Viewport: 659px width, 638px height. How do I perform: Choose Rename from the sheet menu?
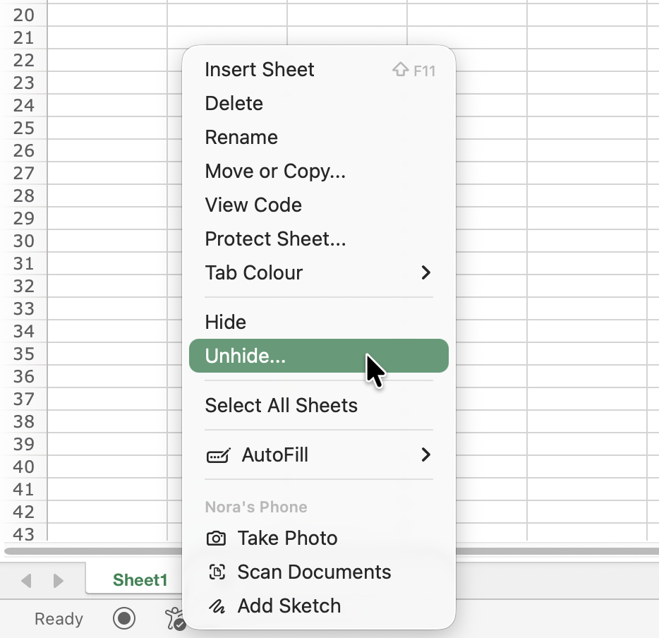[241, 138]
